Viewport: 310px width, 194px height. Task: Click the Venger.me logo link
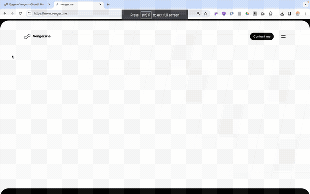coord(37,36)
